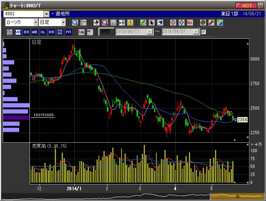Open the ローソク chart type dropdown

36,22
